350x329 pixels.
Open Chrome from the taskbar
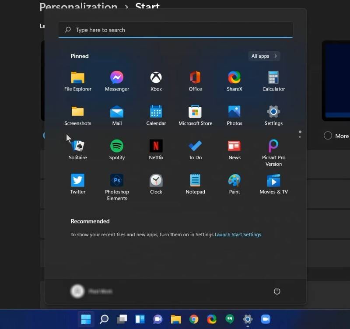pyautogui.click(x=194, y=319)
